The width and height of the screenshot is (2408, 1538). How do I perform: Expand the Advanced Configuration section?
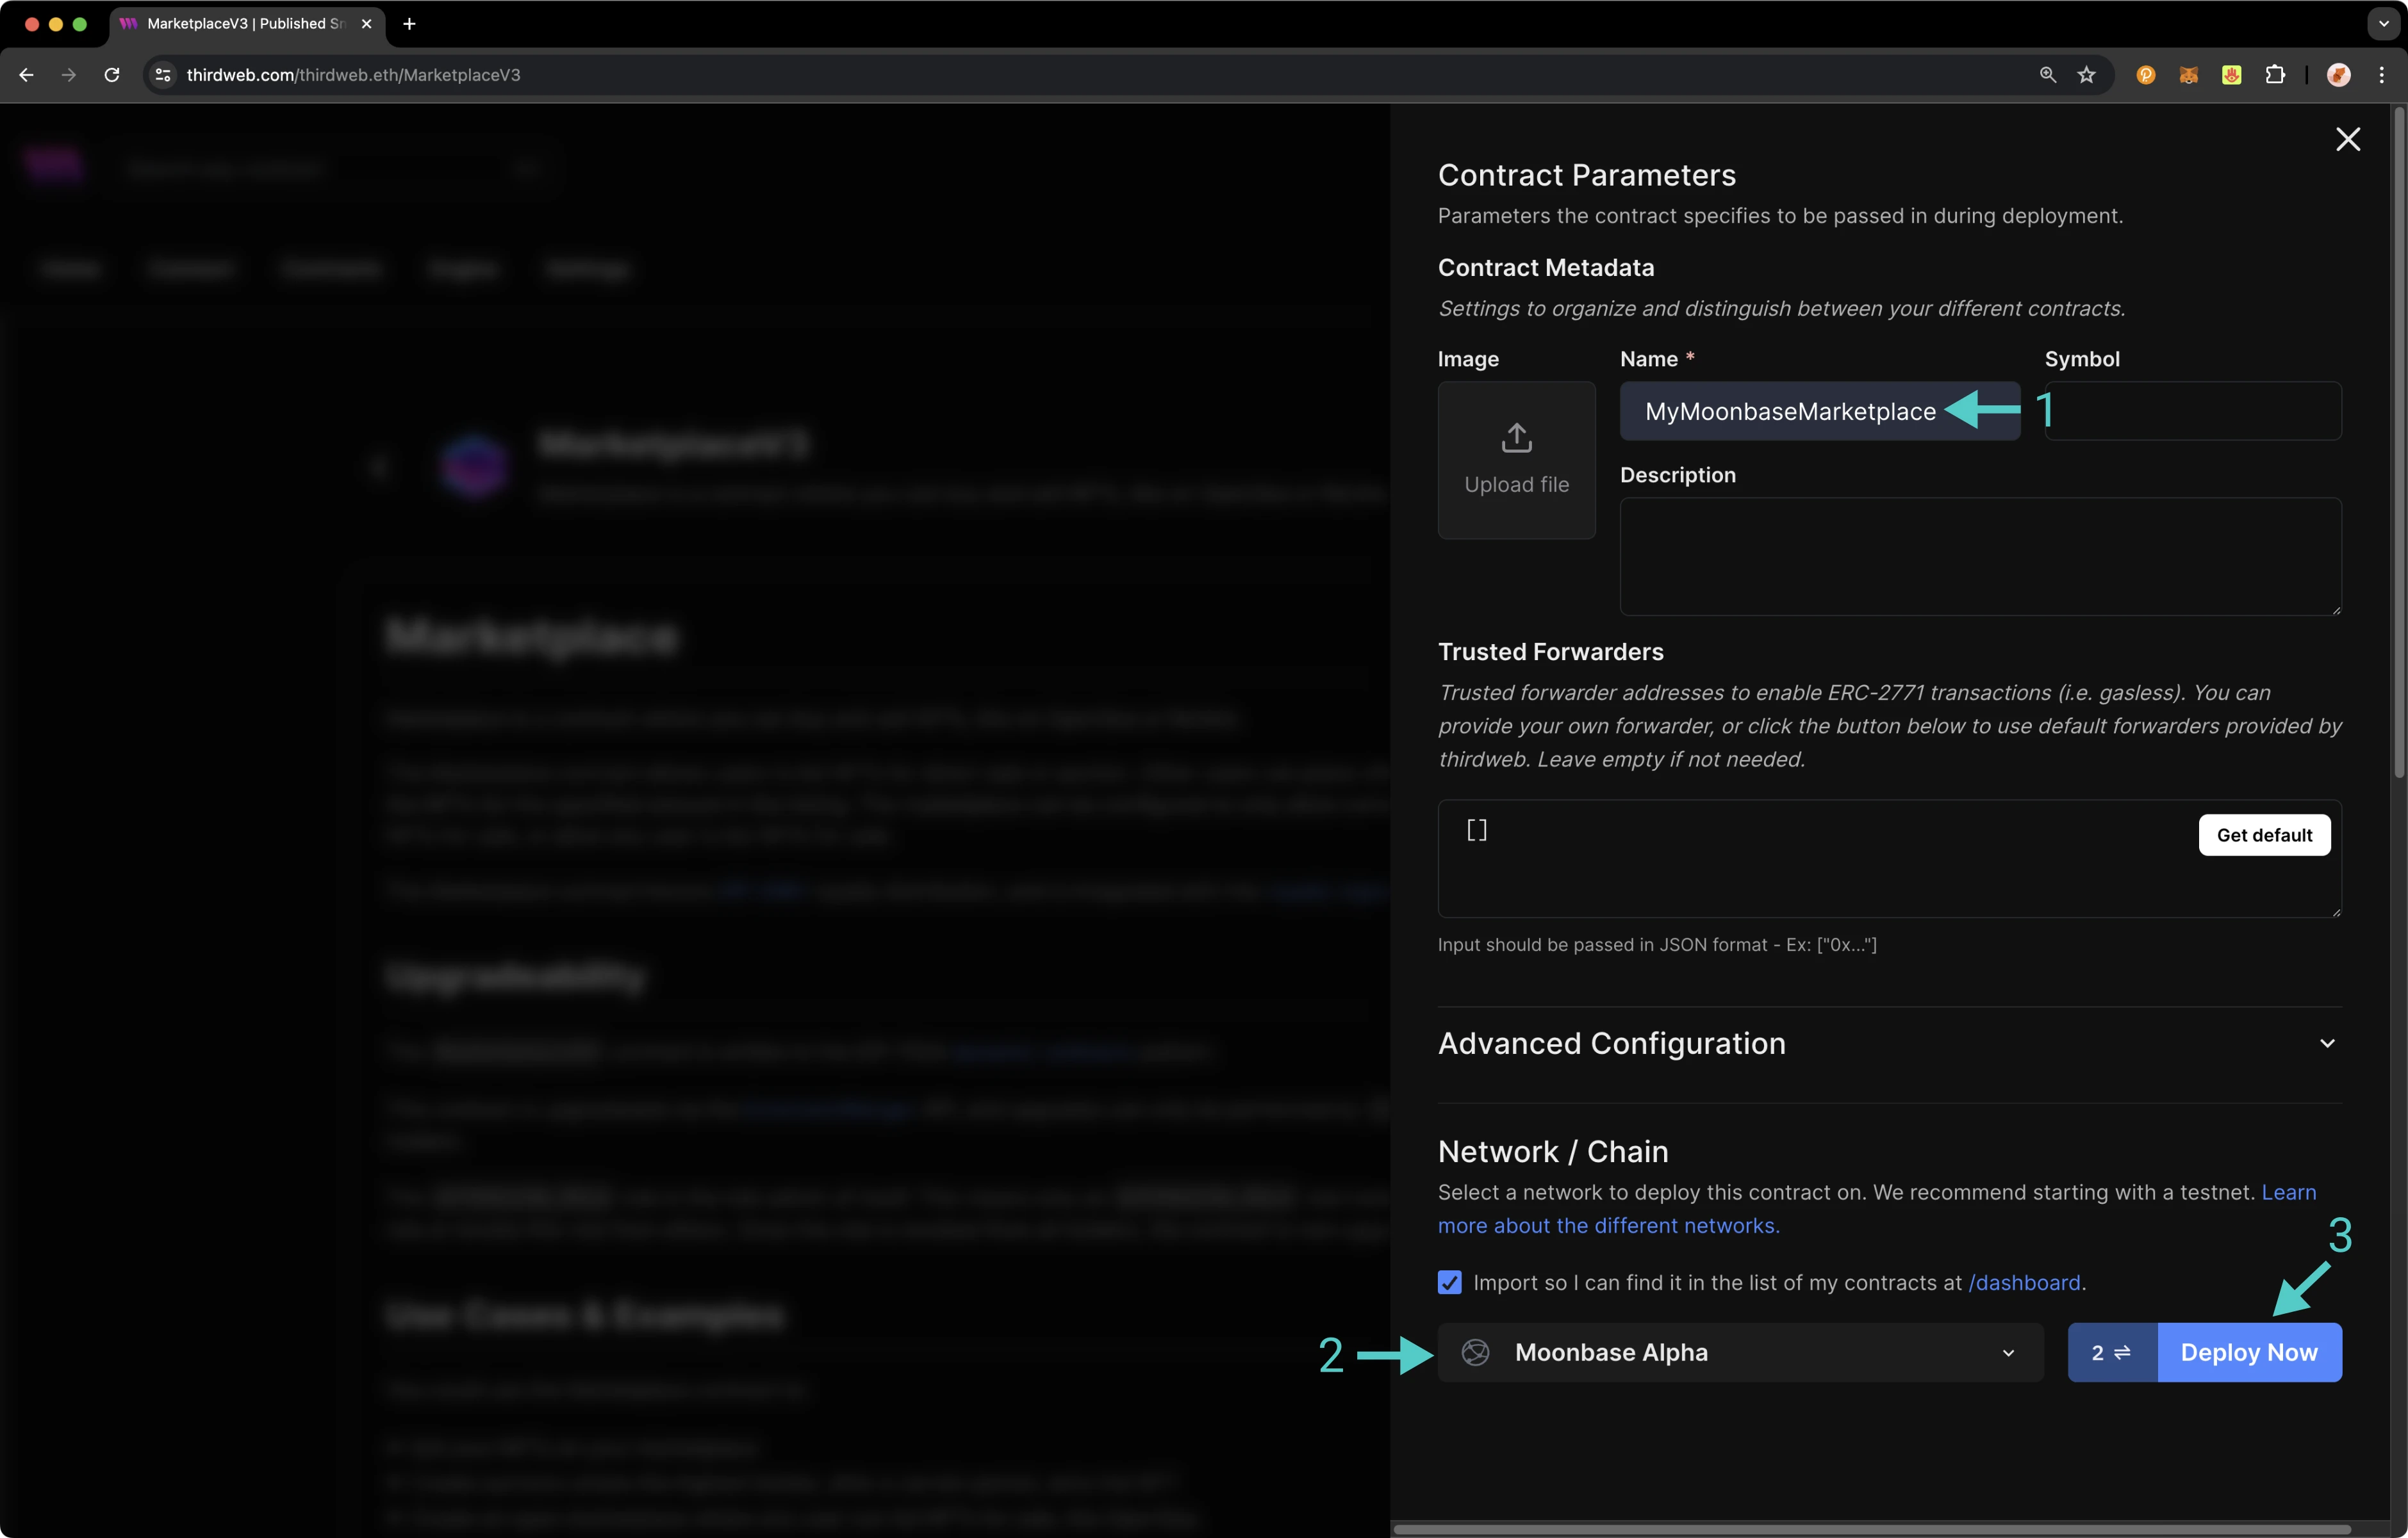(2329, 1042)
